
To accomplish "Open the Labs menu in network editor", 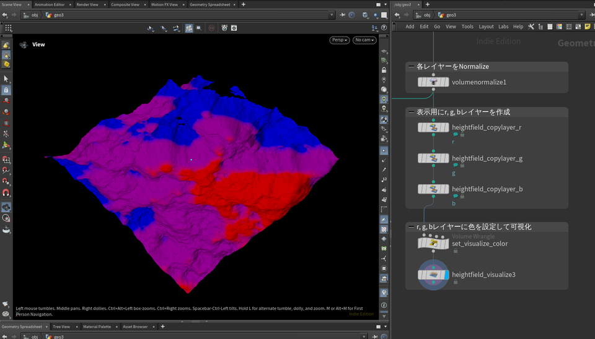I will 503,27.
